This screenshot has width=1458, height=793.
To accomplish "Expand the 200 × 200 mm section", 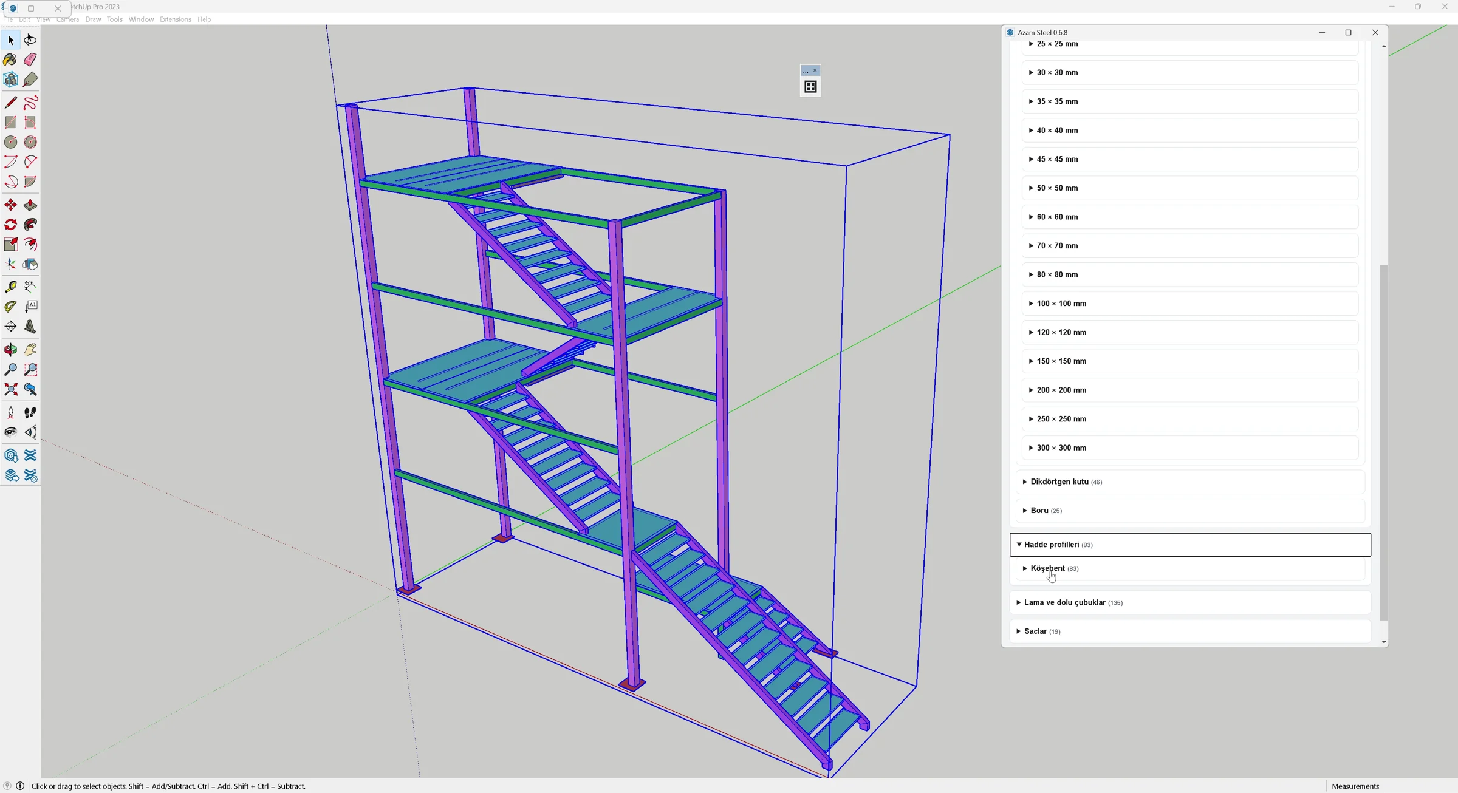I will point(1189,390).
